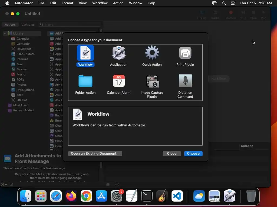Open the Help menu
Viewport: 277px width, 207px height.
151,3
